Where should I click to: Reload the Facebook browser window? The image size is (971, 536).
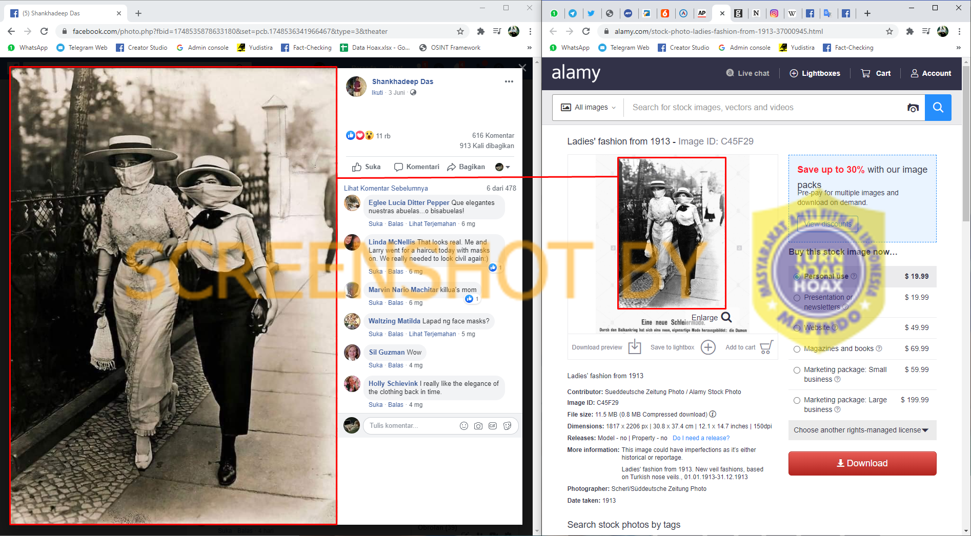pyautogui.click(x=44, y=31)
